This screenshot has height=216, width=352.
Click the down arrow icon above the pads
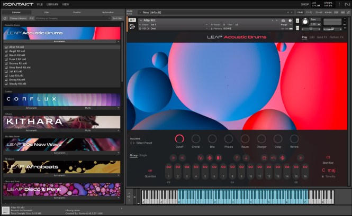pyautogui.click(x=246, y=157)
